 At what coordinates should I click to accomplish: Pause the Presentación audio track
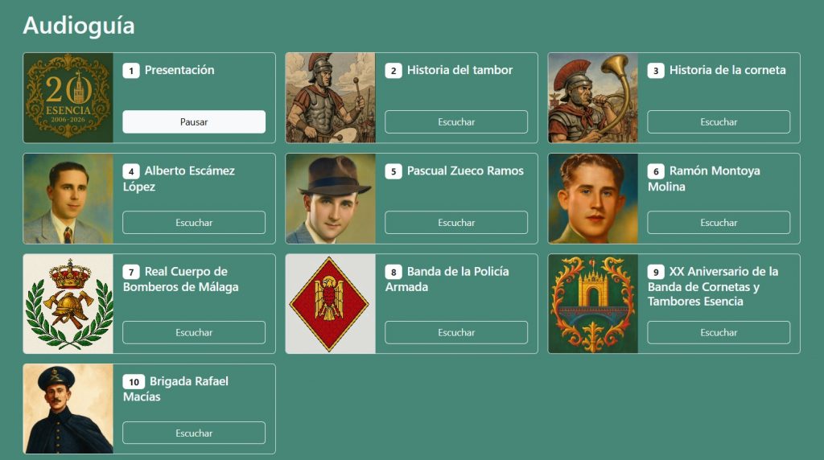tap(194, 121)
